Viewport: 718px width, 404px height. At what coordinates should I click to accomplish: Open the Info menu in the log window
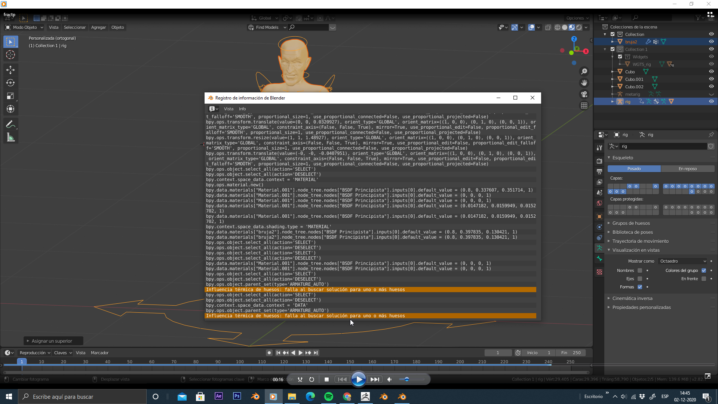point(242,109)
